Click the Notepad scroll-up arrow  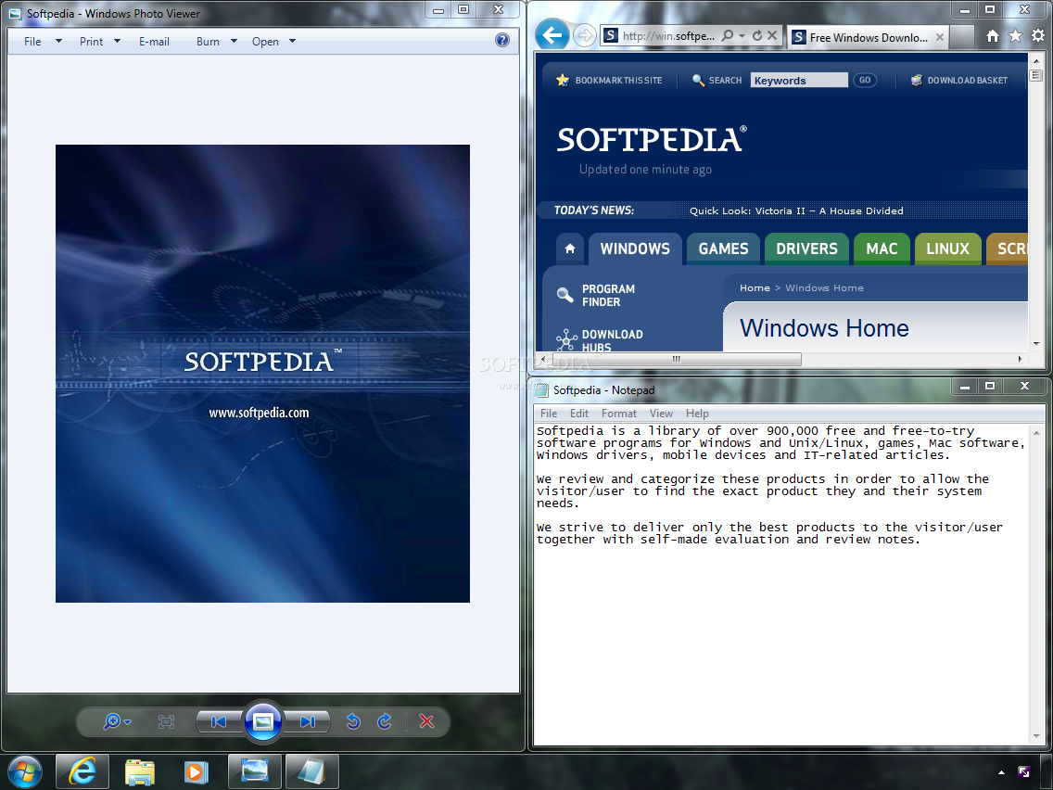pos(1036,433)
